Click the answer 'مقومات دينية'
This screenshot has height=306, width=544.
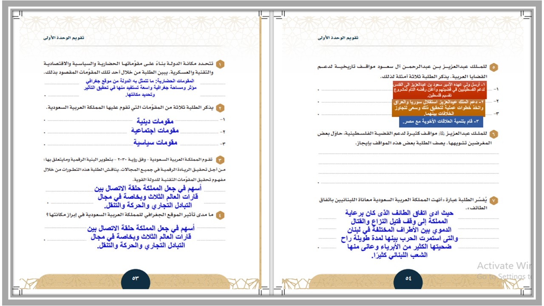155,121
